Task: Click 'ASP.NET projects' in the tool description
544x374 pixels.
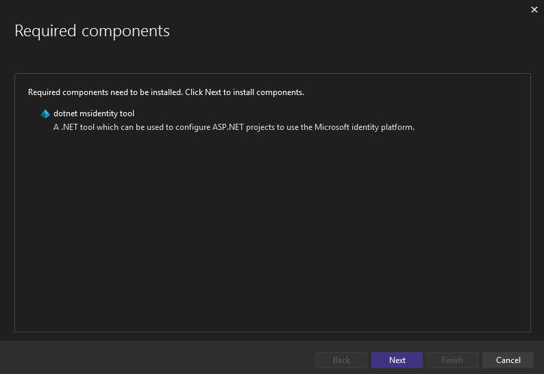Action: tap(222, 127)
